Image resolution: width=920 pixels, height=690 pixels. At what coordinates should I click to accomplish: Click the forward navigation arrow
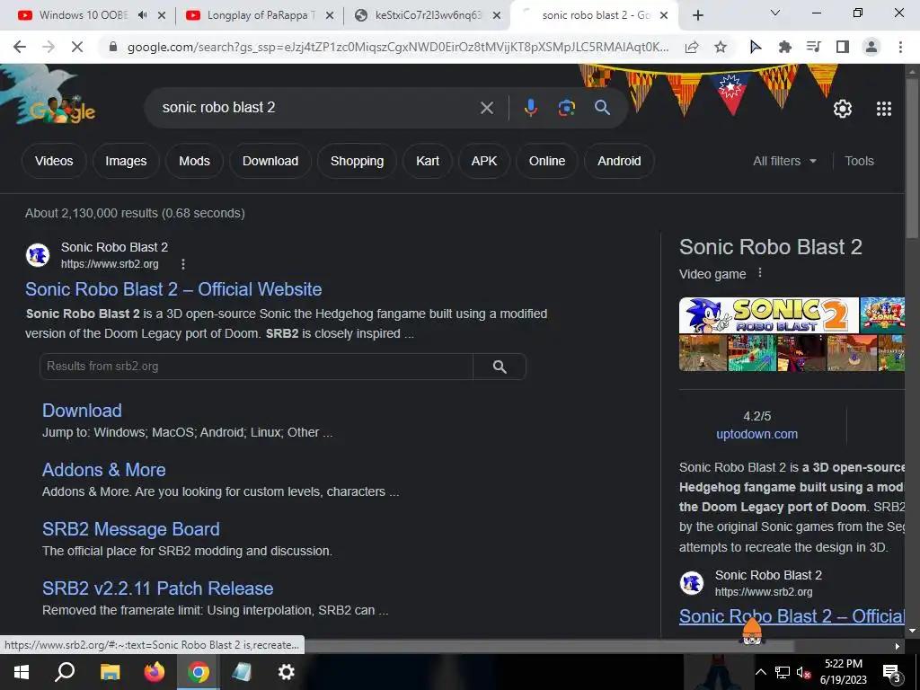coord(49,47)
